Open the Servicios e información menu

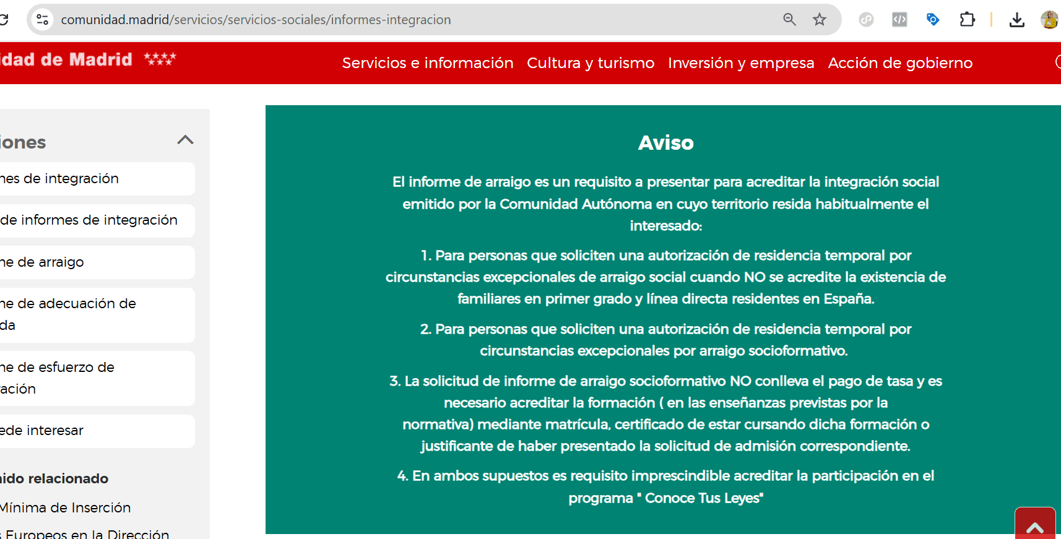428,63
